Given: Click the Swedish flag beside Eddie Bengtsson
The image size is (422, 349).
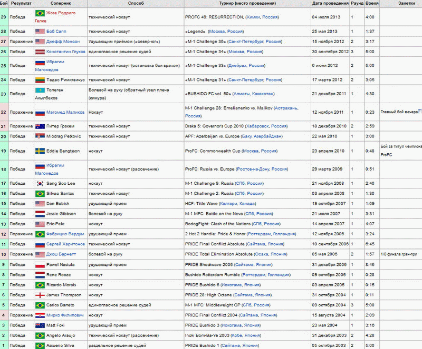Looking at the screenshot, I should click(40, 151).
